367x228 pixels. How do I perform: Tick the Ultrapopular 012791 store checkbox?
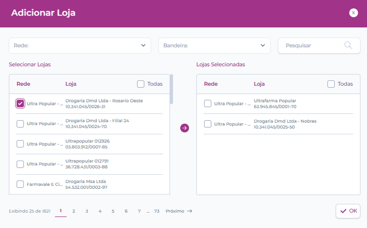(20, 164)
